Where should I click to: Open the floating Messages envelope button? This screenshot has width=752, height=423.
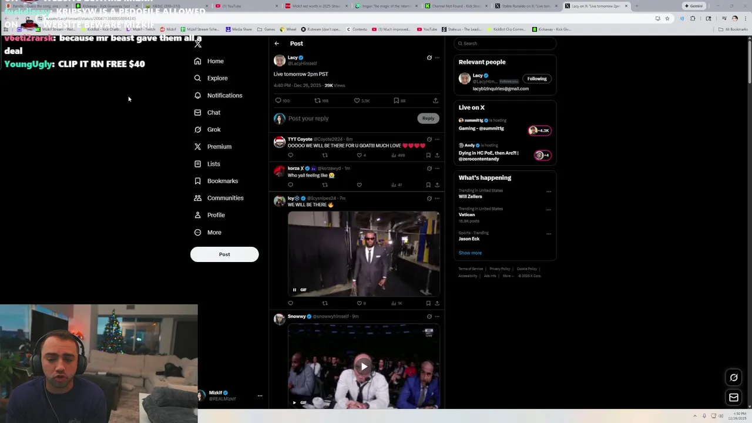pos(734,398)
